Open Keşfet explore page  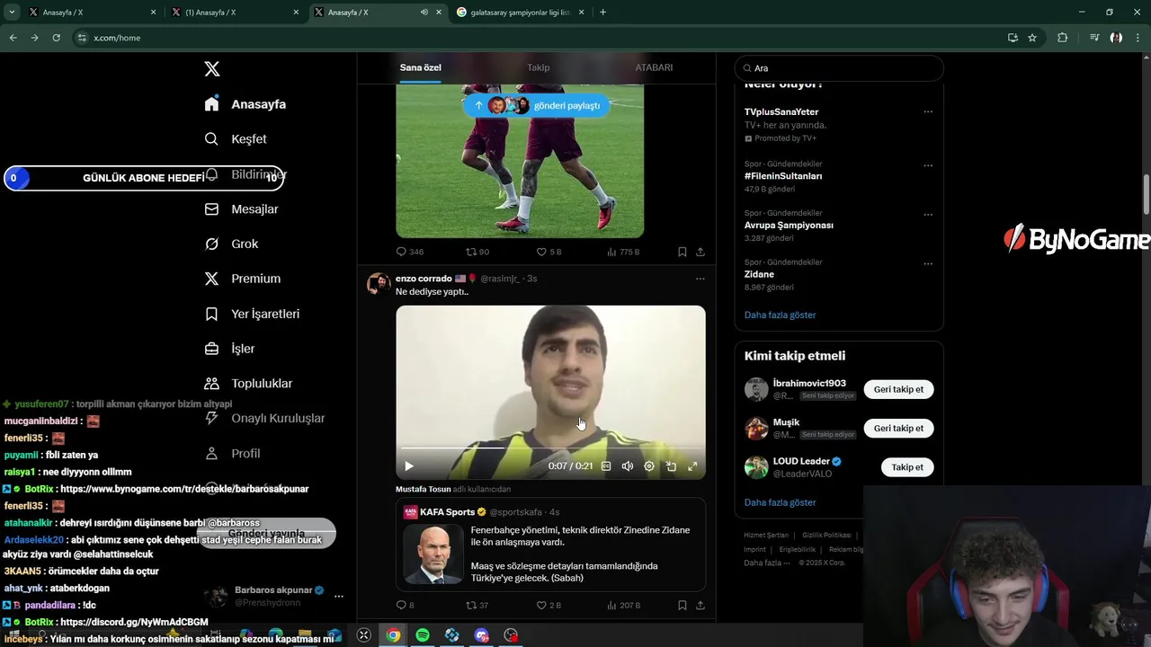pos(236,139)
